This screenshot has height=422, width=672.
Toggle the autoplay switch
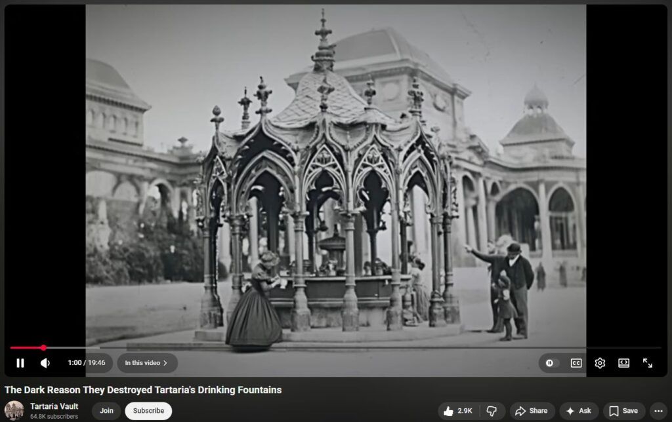tap(550, 363)
